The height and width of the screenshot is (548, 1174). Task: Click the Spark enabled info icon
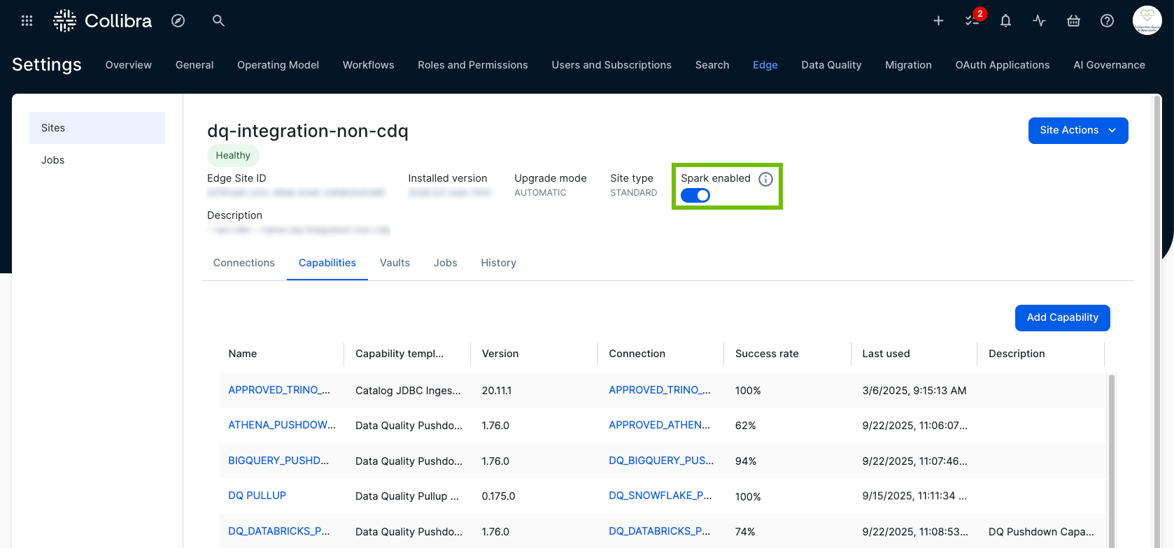766,179
